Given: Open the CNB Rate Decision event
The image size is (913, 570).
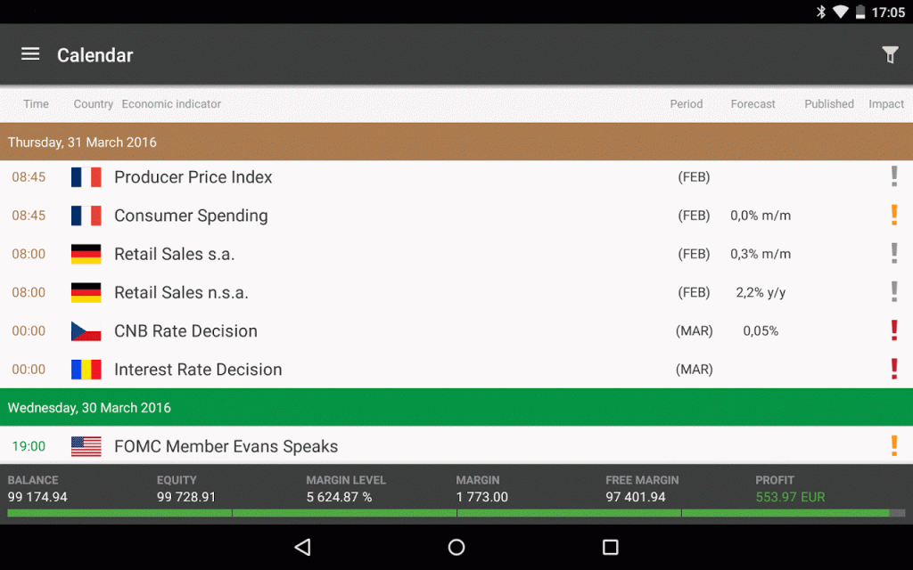Looking at the screenshot, I should (x=456, y=330).
